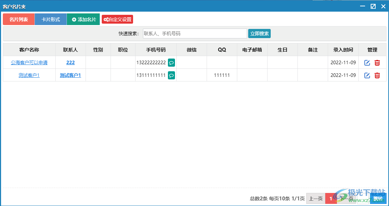This screenshot has height=206, width=389.
Task: Select 2022-11-09 date in 公海客户可以申请 row
Action: tap(343, 63)
